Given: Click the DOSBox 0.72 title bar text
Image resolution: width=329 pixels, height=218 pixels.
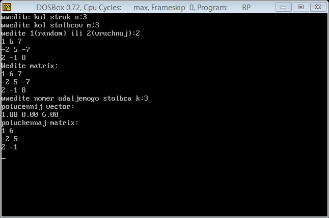Looking at the screenshot, I should tap(58, 8).
